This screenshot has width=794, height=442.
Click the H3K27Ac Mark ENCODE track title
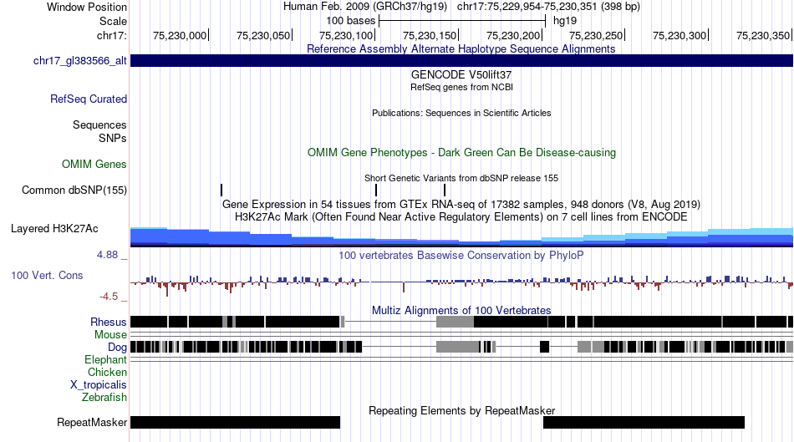point(461,216)
